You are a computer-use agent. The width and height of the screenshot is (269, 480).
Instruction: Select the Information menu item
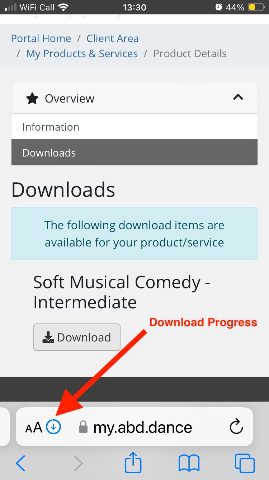pos(51,127)
